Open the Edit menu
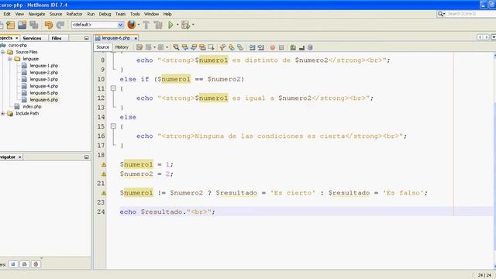The image size is (496, 279). [7, 14]
